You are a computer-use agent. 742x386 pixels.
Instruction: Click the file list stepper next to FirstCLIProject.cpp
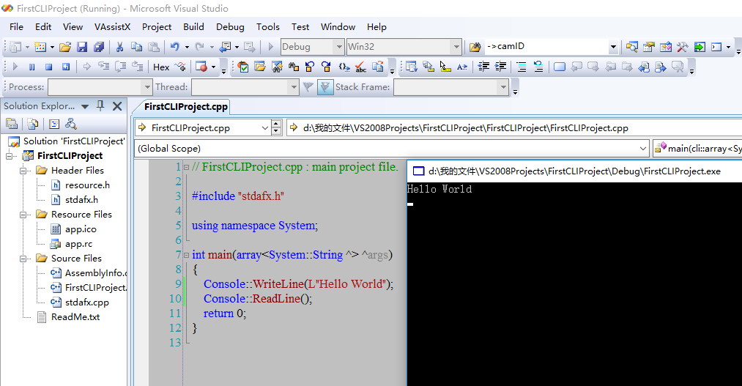point(276,128)
